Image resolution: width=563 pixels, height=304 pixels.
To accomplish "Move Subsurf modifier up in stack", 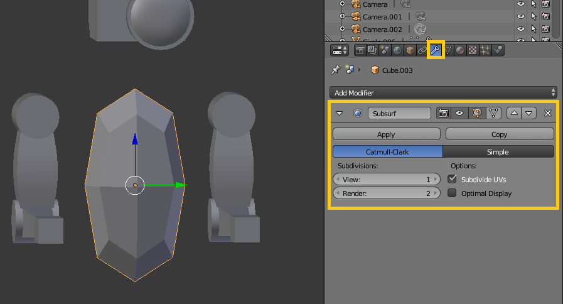I will pos(514,113).
